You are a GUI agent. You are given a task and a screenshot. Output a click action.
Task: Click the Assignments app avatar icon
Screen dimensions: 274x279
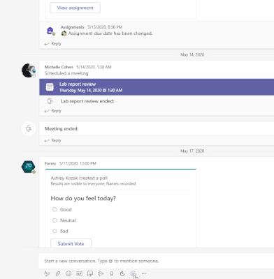tap(50, 31)
